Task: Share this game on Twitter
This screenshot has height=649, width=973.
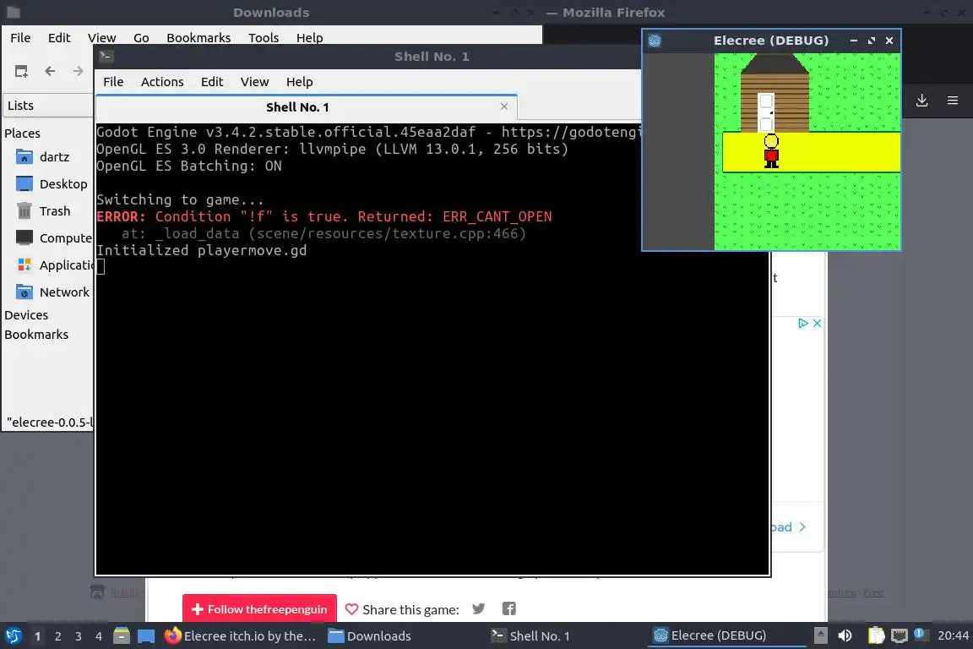Action: tap(478, 608)
